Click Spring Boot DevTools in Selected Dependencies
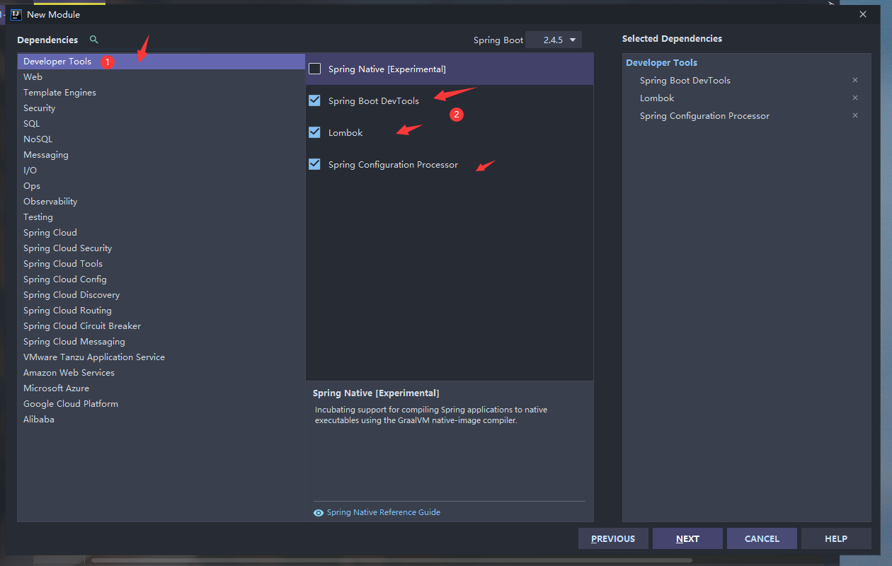The width and height of the screenshot is (892, 566). coord(685,80)
